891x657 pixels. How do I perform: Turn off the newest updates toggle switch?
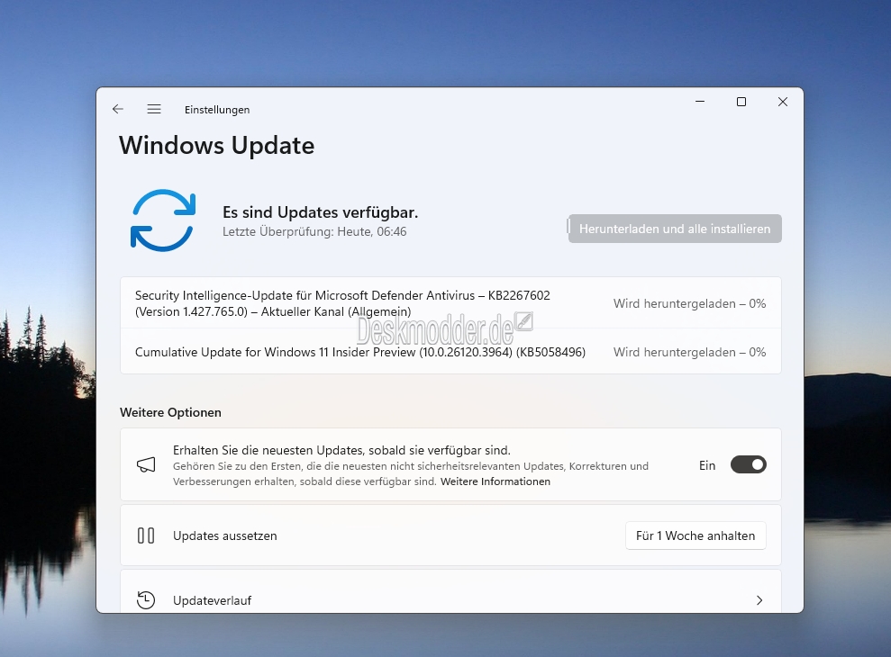tap(749, 465)
